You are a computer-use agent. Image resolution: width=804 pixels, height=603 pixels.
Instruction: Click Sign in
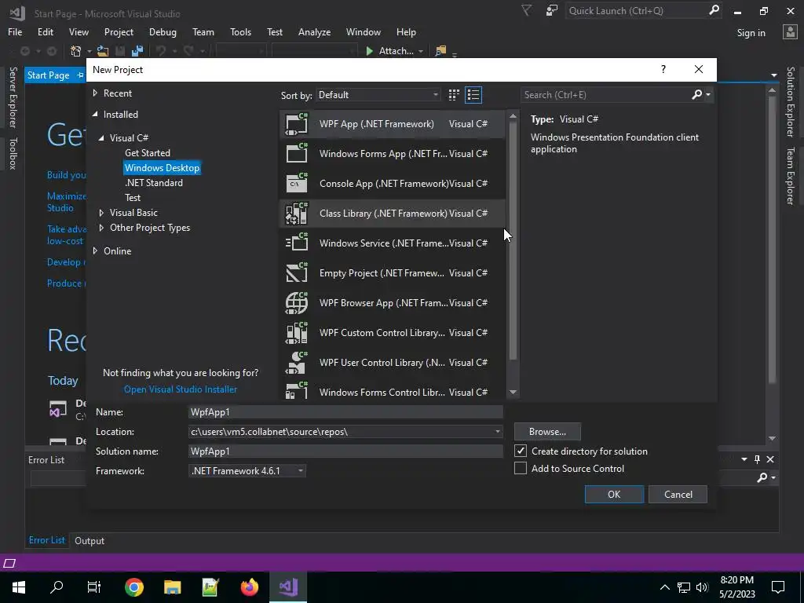[x=751, y=33]
